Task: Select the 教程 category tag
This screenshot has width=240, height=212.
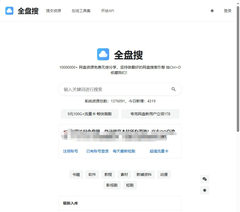Action: point(108,174)
